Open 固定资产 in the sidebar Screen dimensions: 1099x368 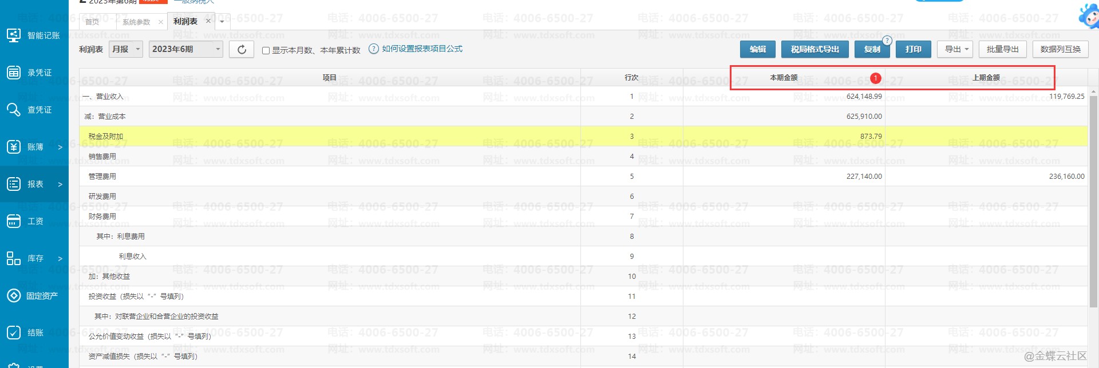click(x=34, y=295)
